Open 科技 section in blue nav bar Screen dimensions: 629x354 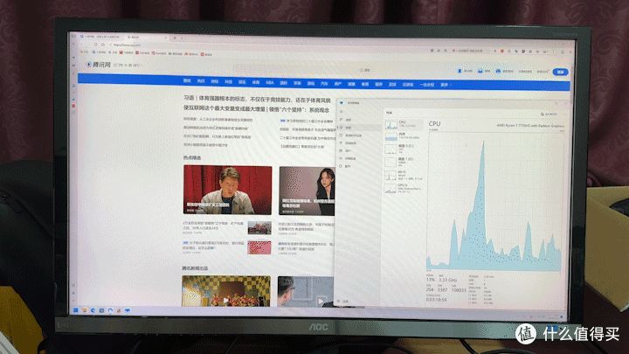[228, 81]
